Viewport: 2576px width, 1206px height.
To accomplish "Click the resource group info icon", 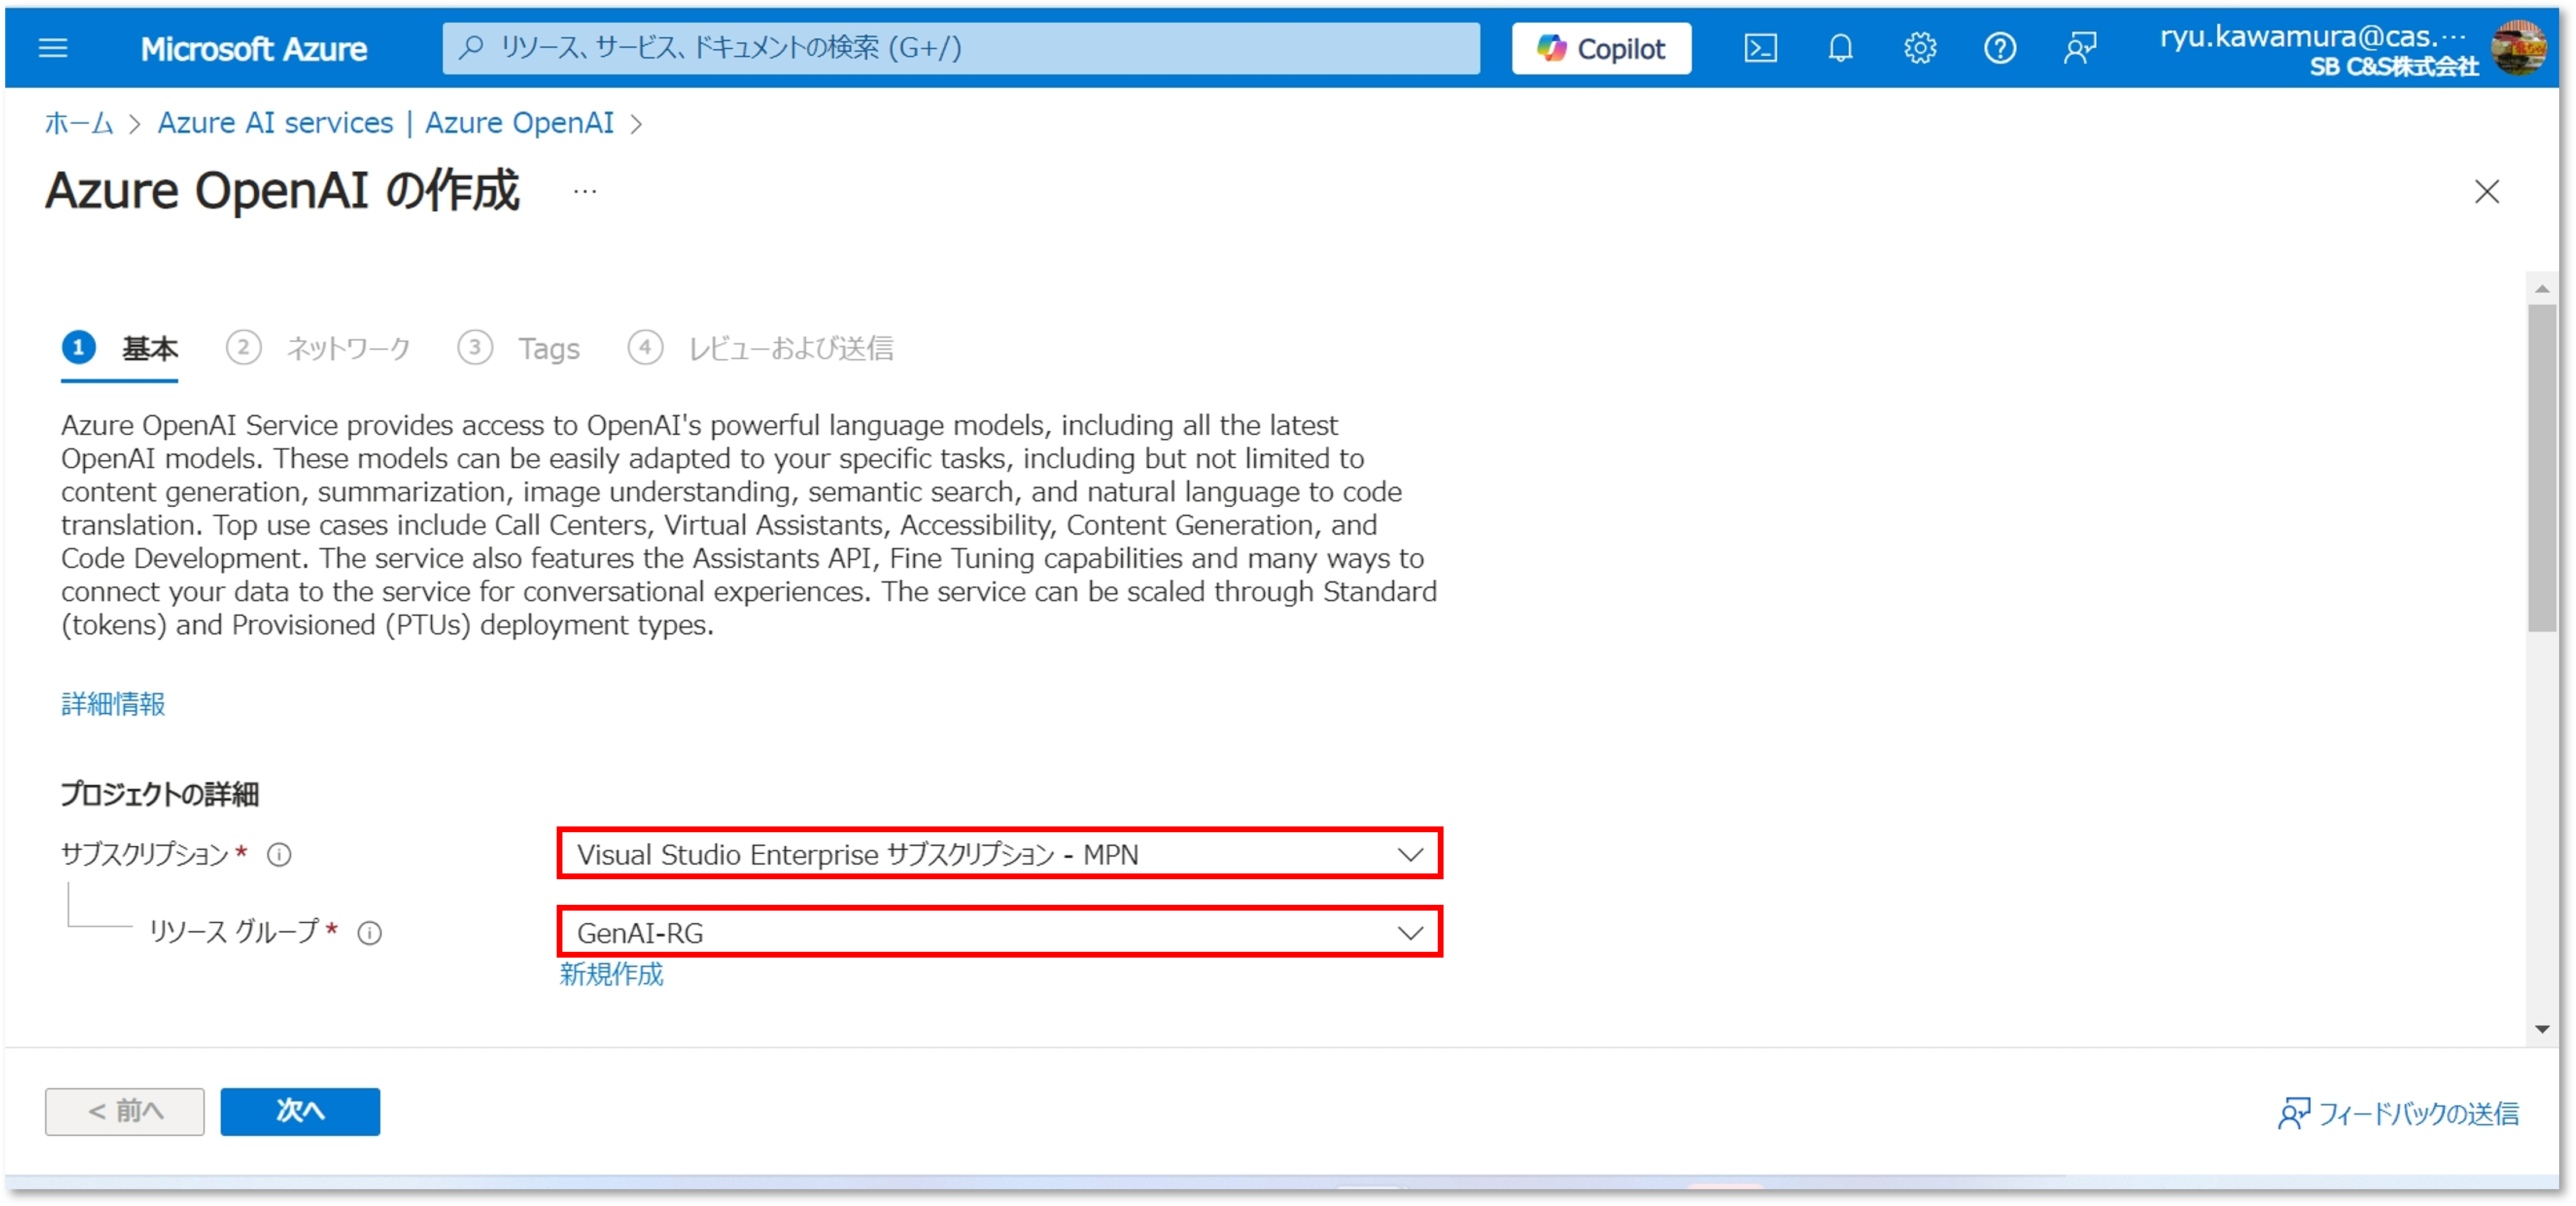I will [370, 933].
